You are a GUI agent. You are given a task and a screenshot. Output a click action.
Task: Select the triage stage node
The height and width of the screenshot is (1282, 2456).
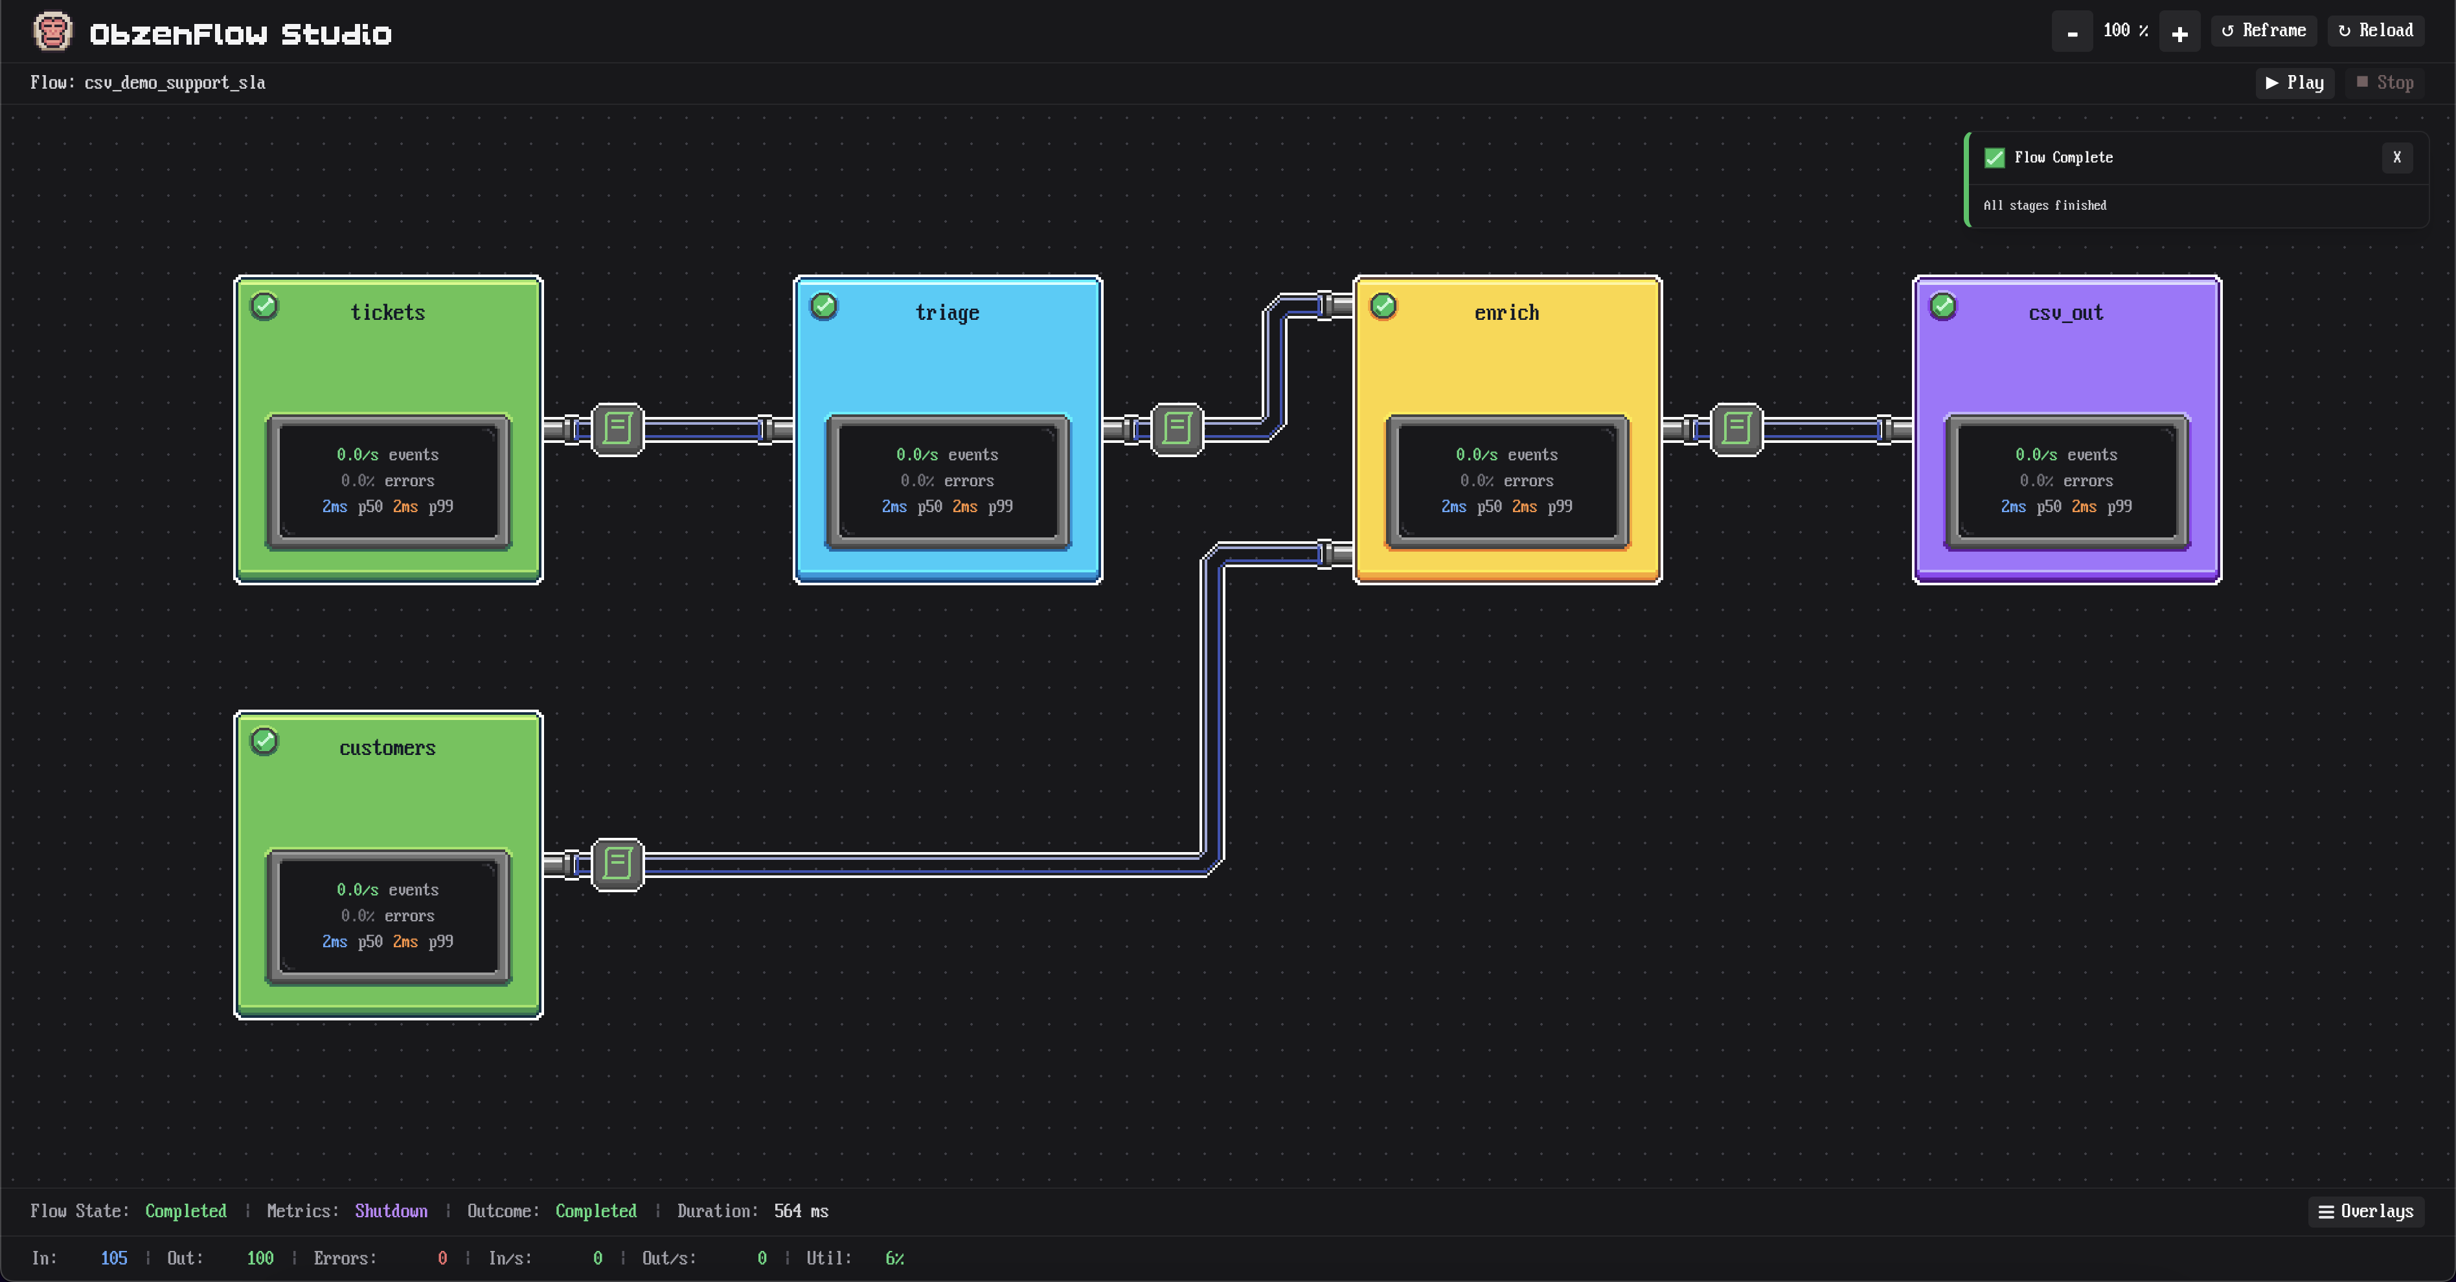tap(948, 430)
